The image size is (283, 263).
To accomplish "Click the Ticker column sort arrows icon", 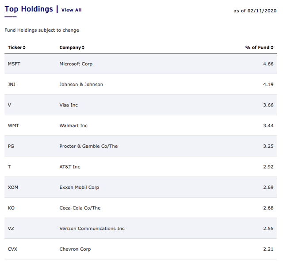I will coord(24,48).
